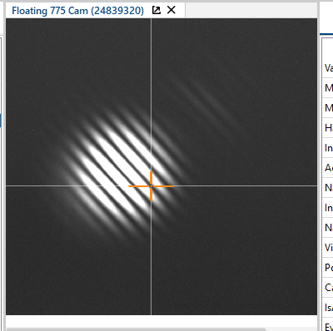Select the property row starting with "Po"
Screen dimensions: 333x331
click(328, 268)
